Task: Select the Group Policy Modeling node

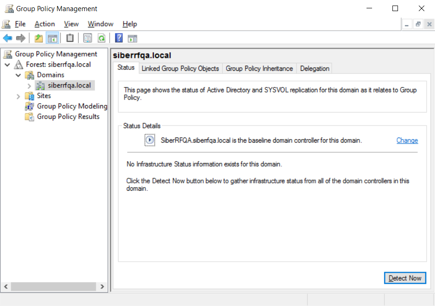Action: pos(72,106)
